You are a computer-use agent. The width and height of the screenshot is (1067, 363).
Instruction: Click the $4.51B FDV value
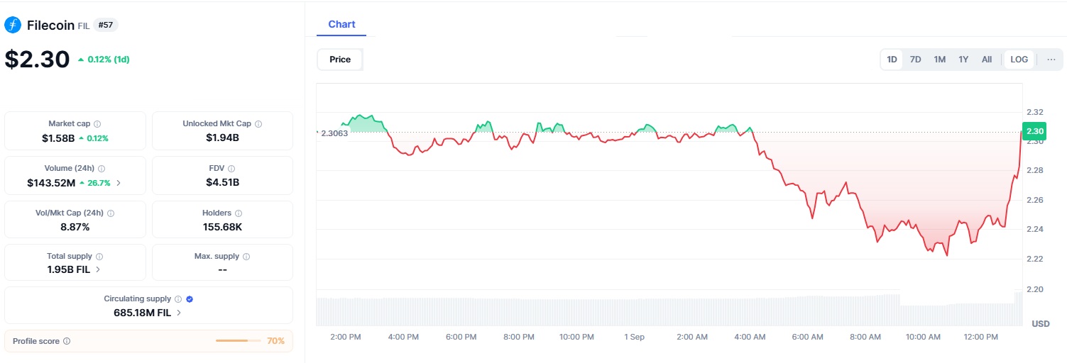tap(222, 183)
